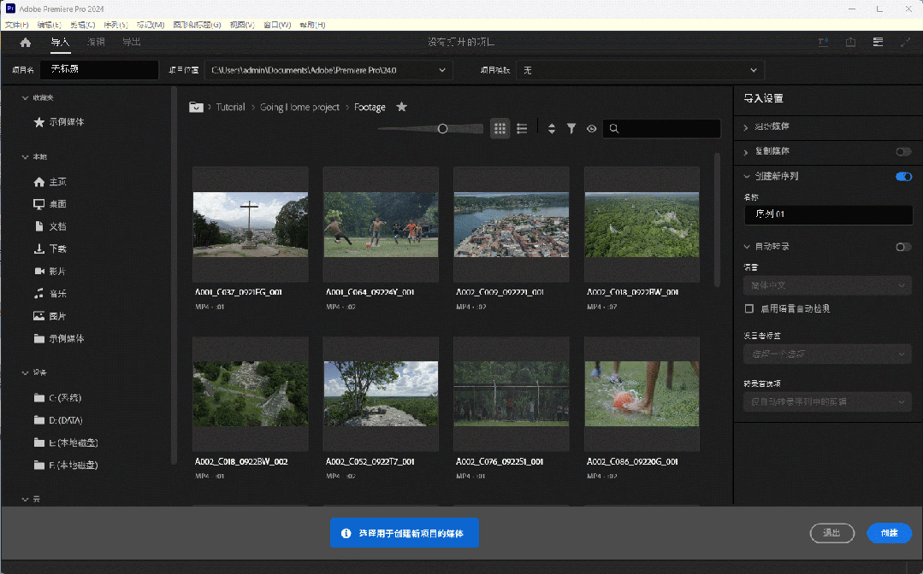Click the folder icon before Tutorial breadcrumb
The image size is (923, 574).
pyautogui.click(x=196, y=108)
